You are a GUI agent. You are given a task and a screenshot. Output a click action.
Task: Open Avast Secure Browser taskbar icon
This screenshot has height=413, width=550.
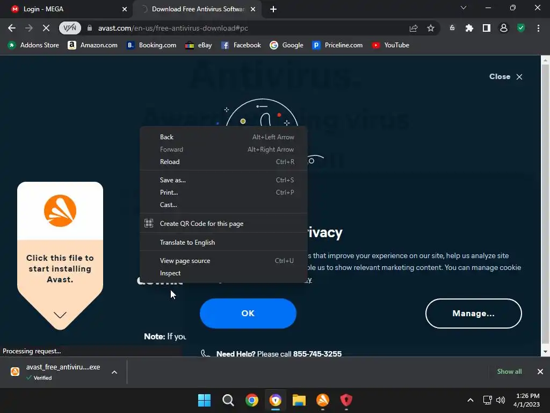tap(276, 400)
